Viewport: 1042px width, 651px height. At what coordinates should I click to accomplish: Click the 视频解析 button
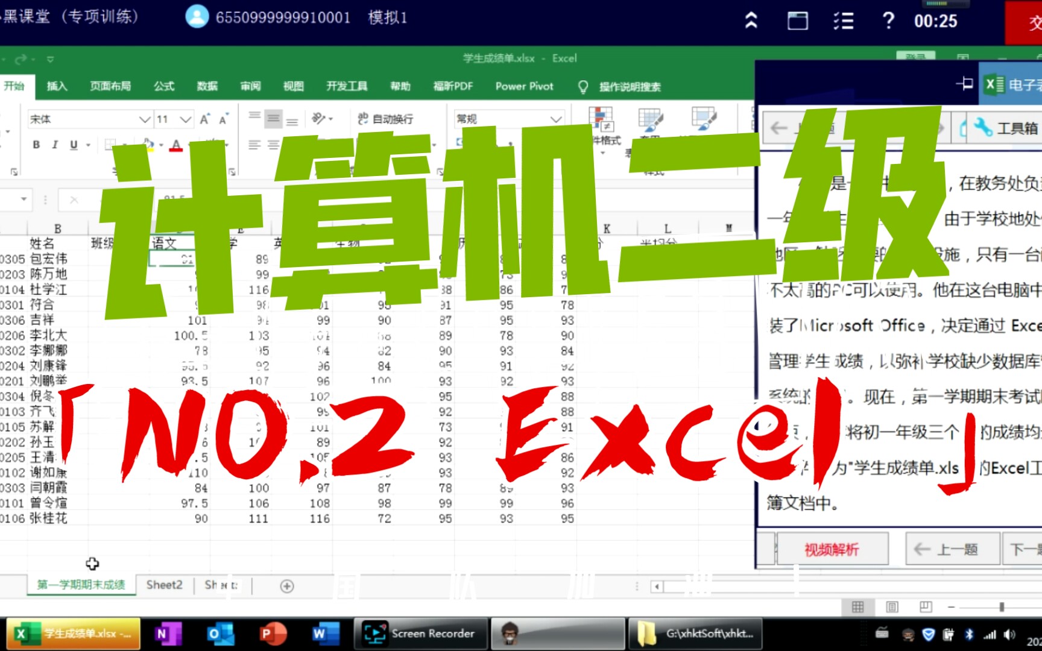[832, 549]
